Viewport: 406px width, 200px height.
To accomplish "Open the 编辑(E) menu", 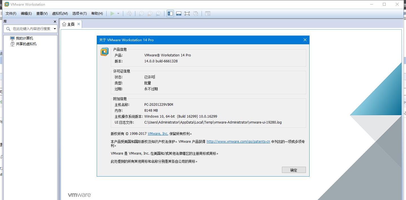I will (x=26, y=14).
